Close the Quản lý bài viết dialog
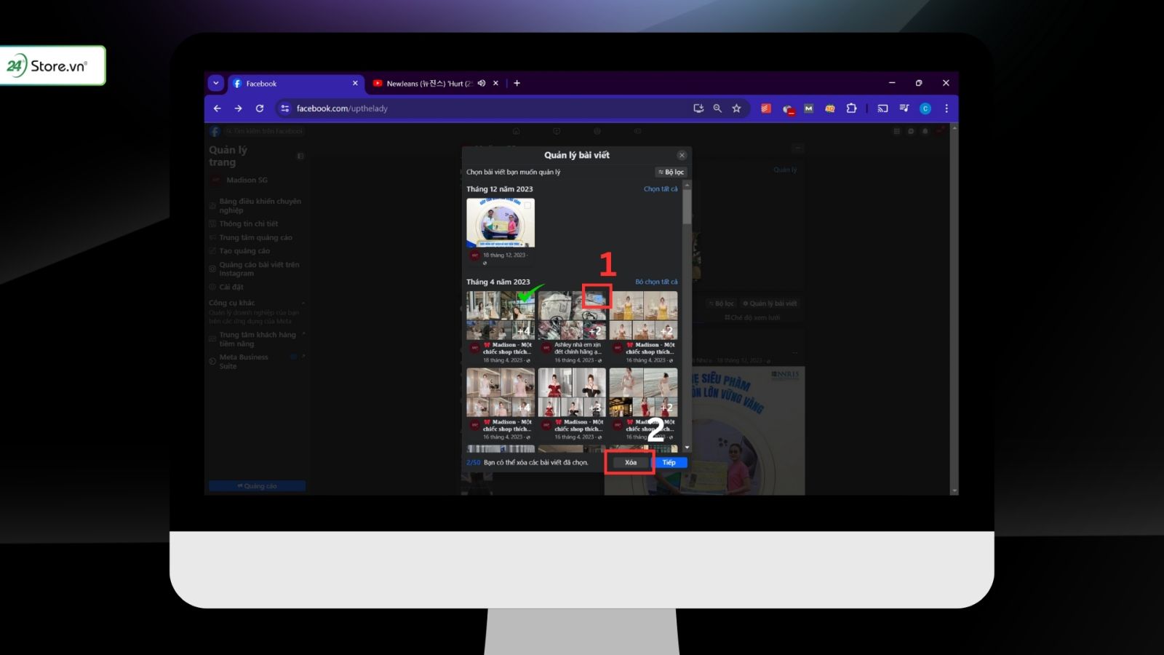1164x655 pixels. 682,155
